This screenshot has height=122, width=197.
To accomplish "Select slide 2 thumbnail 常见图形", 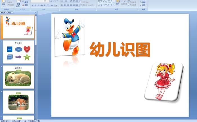I will [19, 52].
